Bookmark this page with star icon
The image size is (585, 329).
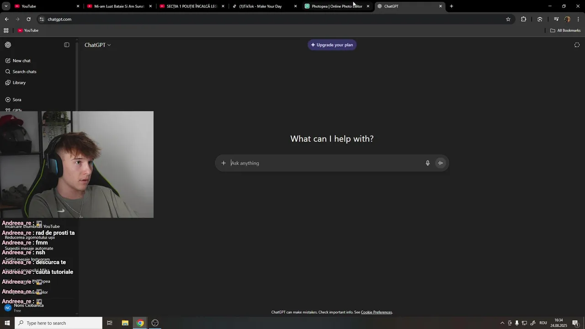508,19
